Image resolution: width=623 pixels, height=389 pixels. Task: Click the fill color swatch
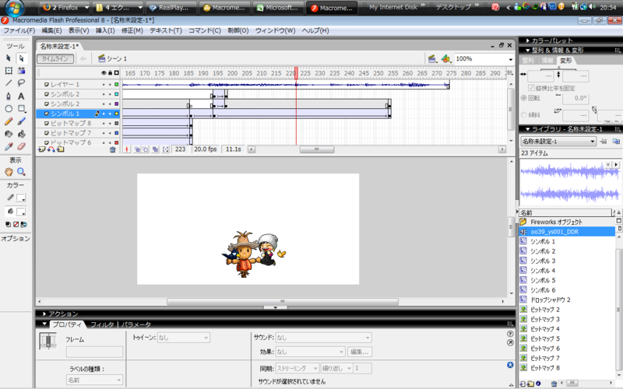21,212
